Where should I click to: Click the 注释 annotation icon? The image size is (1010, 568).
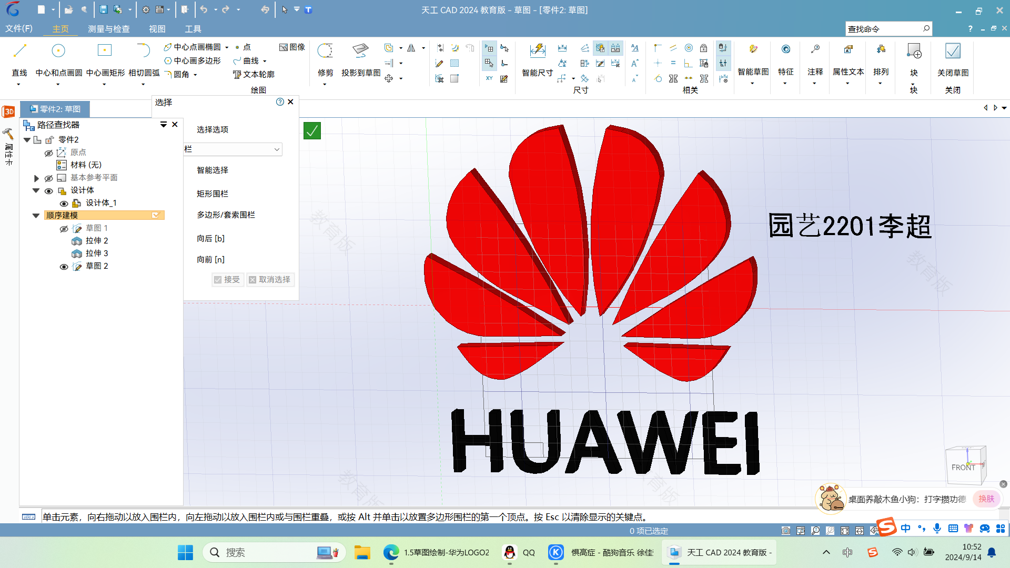tap(815, 49)
